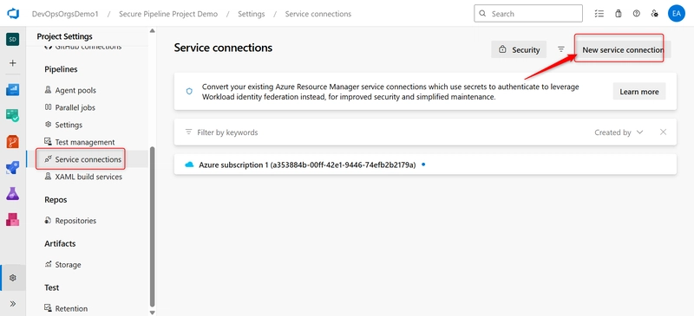Screen dimensions: 694x316
Task: Open Security button
Action: [519, 49]
